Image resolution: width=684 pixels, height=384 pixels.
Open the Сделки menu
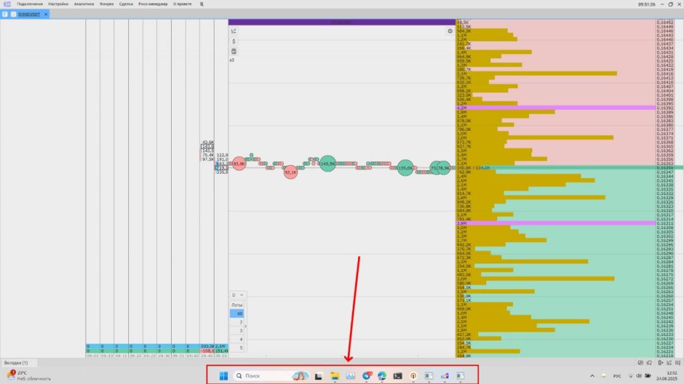click(x=126, y=4)
